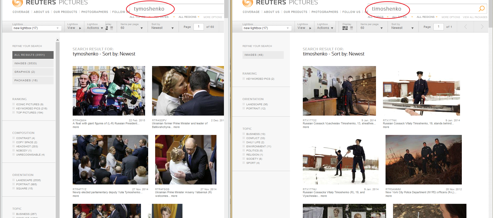The height and width of the screenshot is (218, 493).
Task: Open Cossack room thumbnail RTX177O2
Action: (x=339, y=91)
